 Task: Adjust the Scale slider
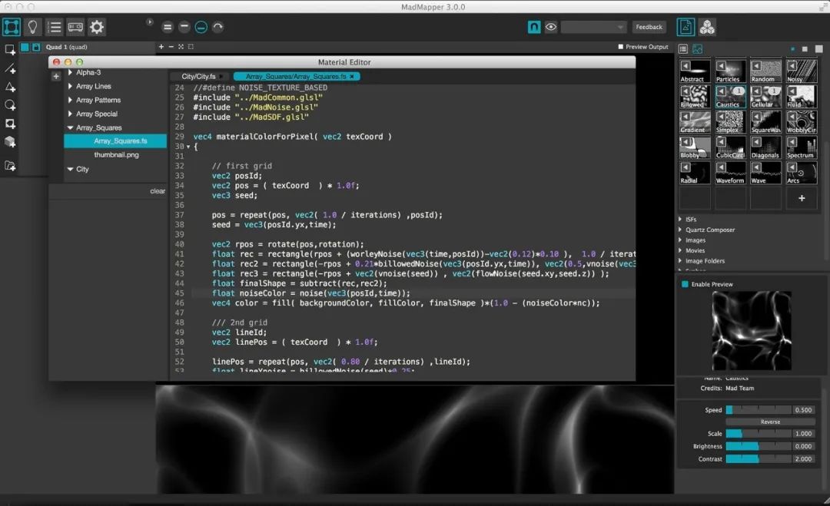tap(759, 434)
